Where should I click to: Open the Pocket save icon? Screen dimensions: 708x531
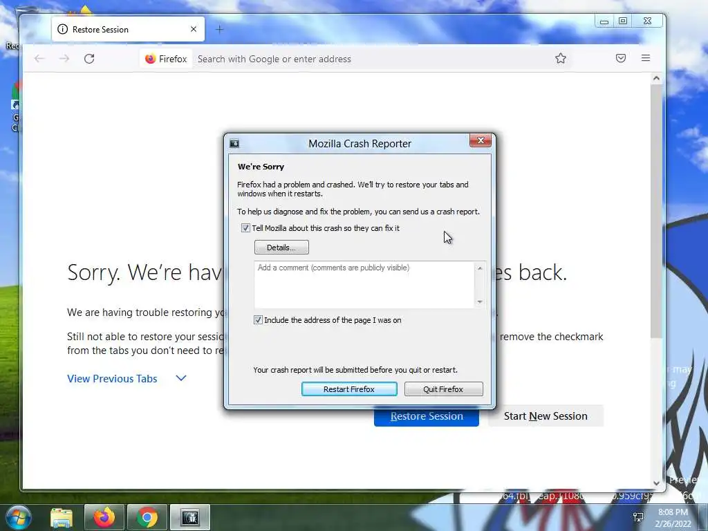(x=621, y=58)
